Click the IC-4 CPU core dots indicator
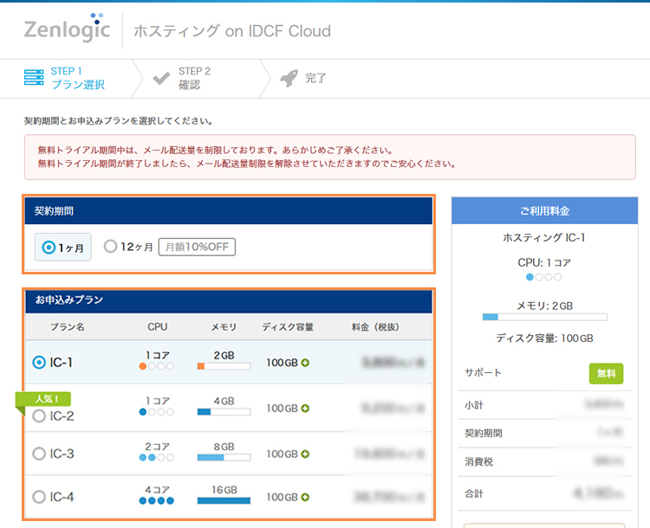This screenshot has width=650, height=528. [157, 500]
